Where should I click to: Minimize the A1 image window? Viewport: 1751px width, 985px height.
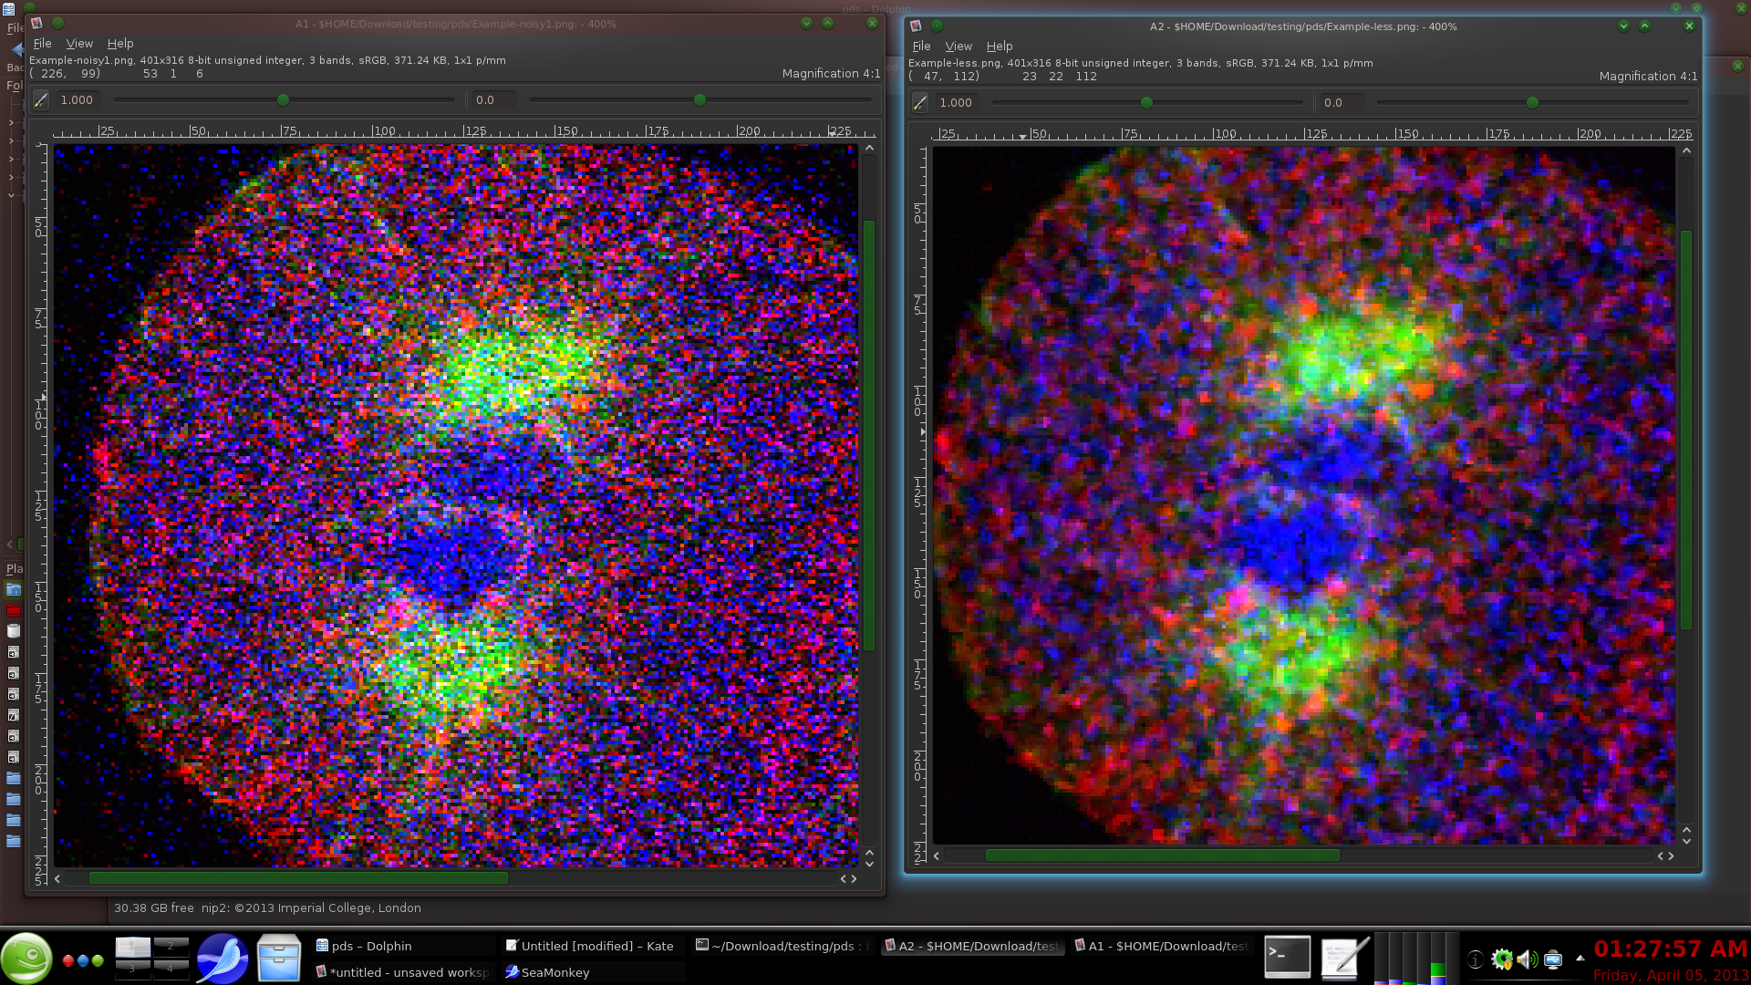coord(806,23)
